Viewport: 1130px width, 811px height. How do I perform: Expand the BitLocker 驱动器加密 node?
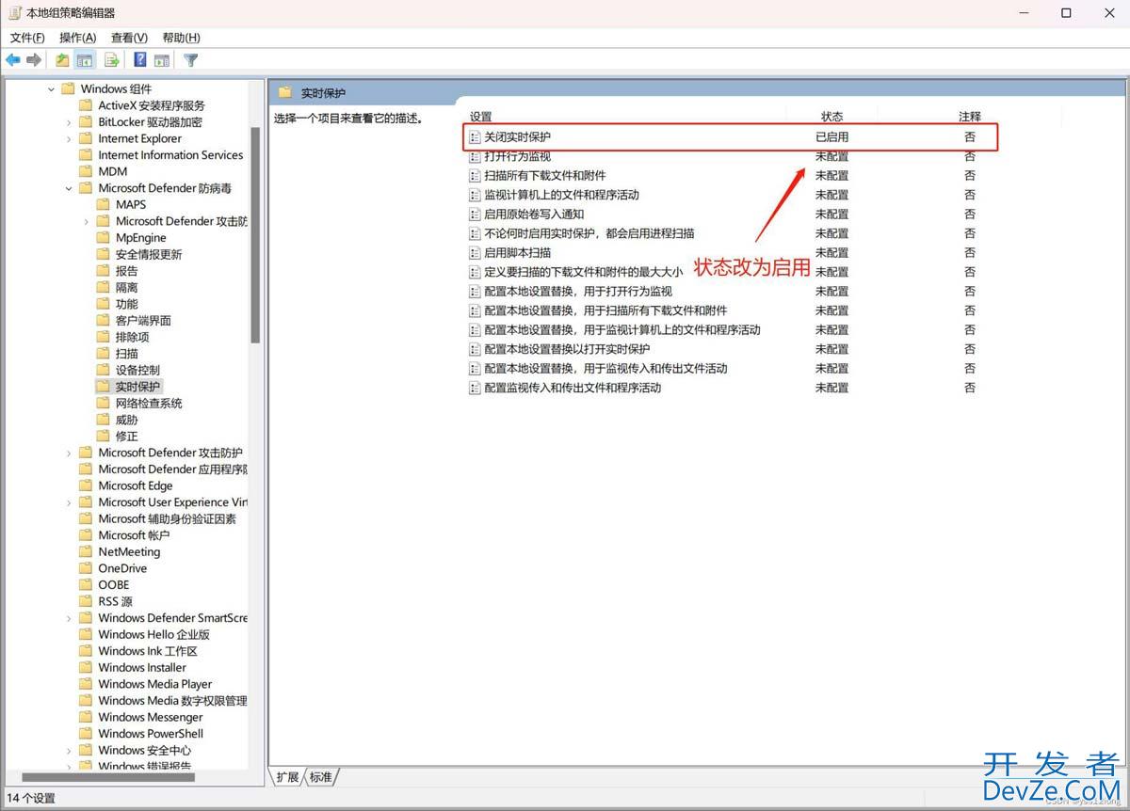(69, 122)
